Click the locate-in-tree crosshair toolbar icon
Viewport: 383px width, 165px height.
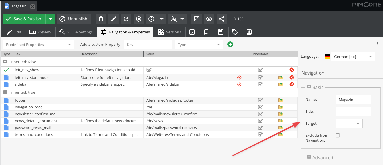(139, 19)
